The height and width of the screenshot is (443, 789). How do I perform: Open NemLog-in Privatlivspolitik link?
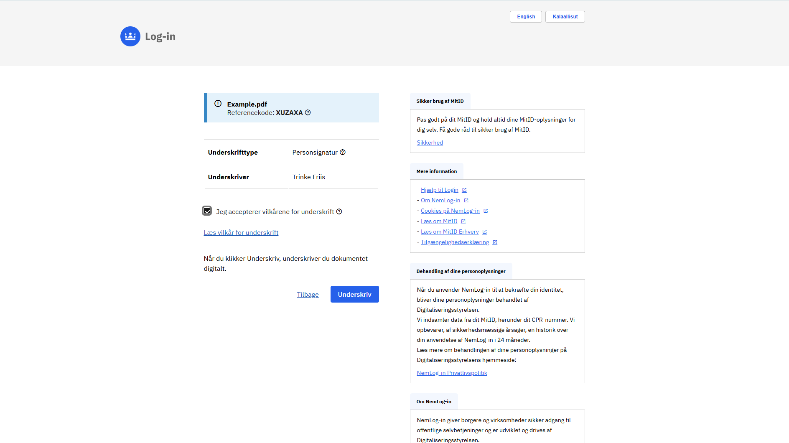452,373
